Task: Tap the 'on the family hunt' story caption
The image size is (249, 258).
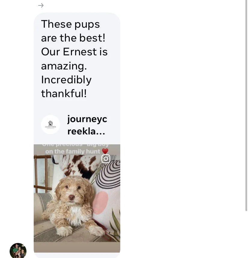Action: point(72,151)
